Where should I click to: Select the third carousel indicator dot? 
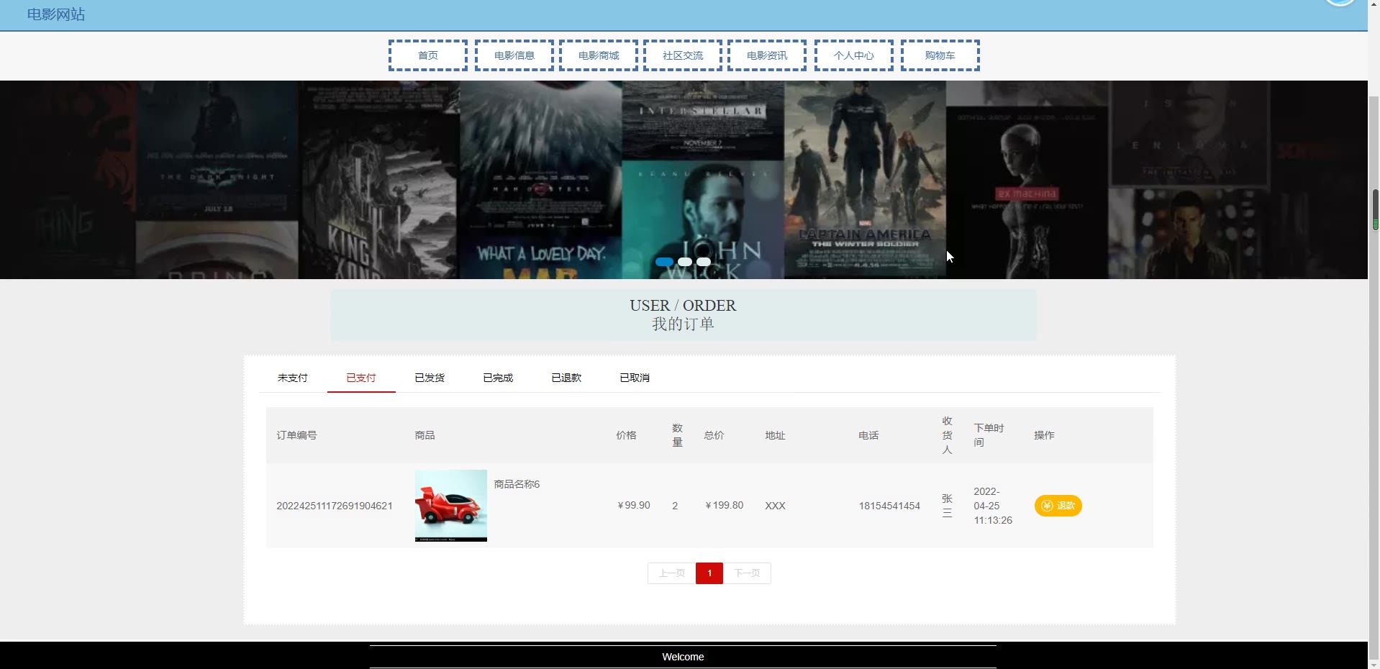click(x=704, y=262)
